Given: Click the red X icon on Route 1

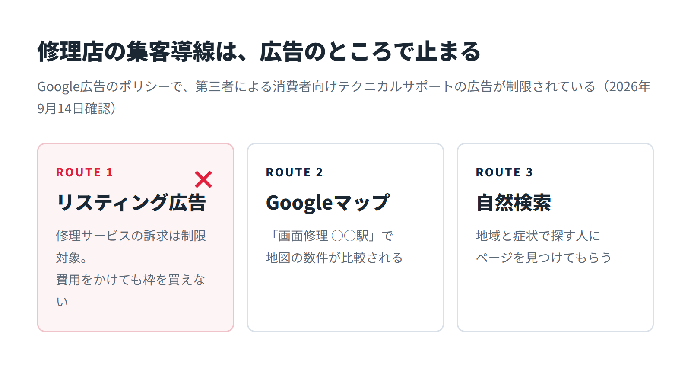Looking at the screenshot, I should click(x=203, y=179).
